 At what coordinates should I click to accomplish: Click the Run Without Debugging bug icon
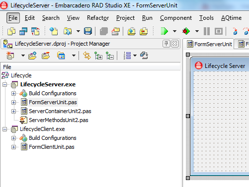186,31
